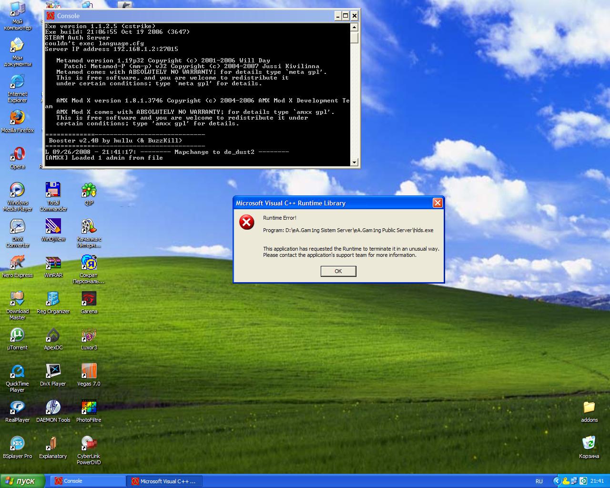The width and height of the screenshot is (610, 488).
Task: Click the BSplayer Pro shortcut
Action: [x=18, y=447]
